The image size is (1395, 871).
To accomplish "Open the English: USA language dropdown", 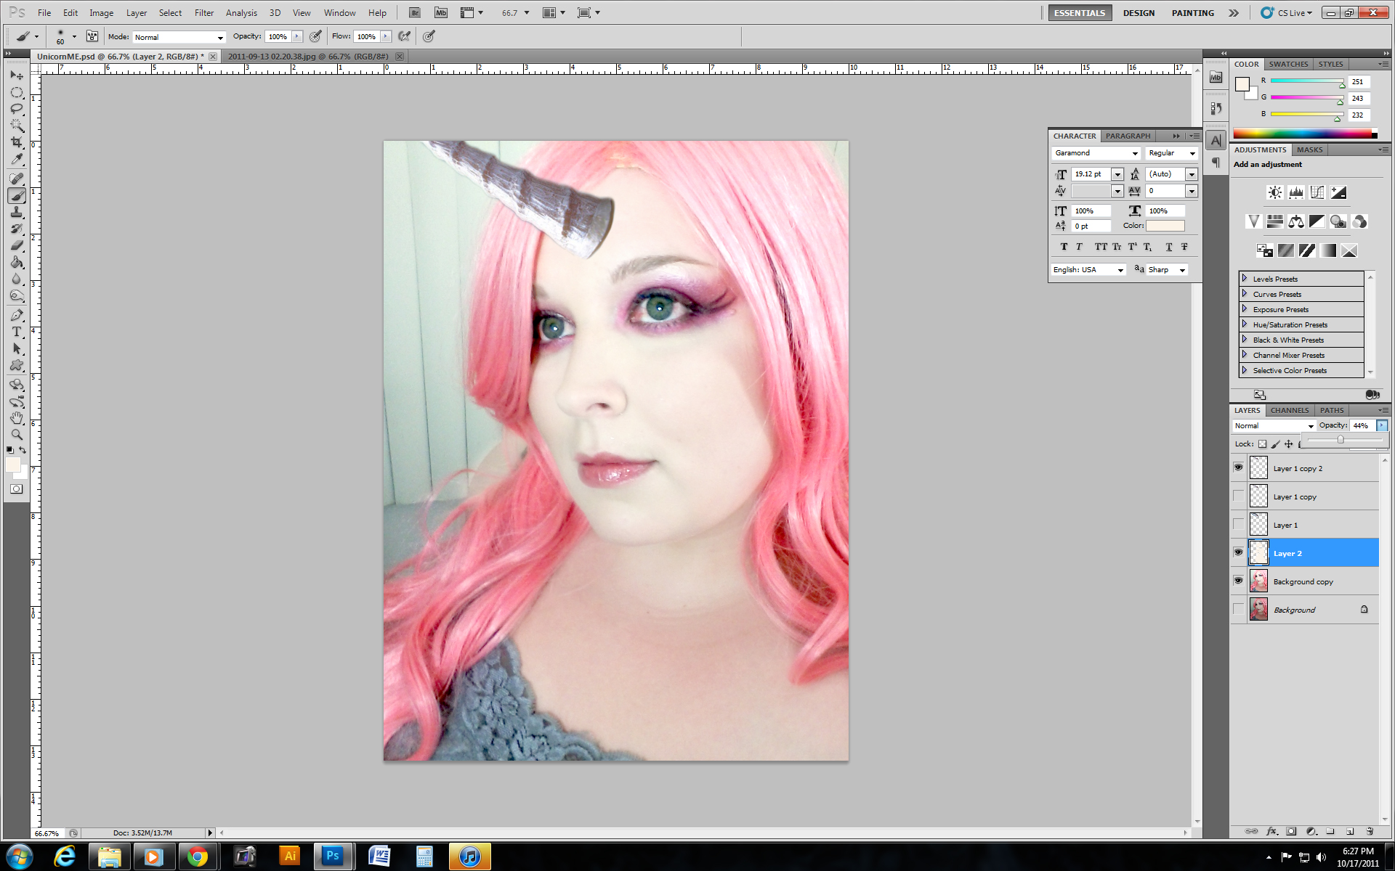I will [1088, 270].
